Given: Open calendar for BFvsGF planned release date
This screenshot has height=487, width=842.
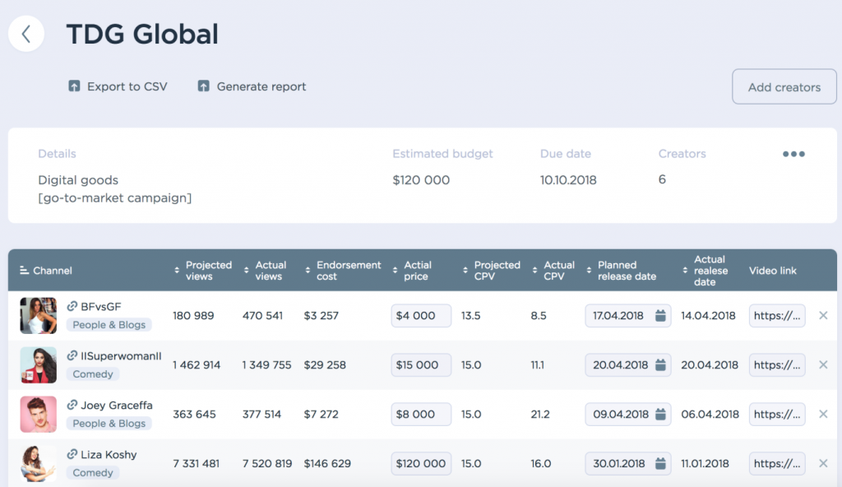Looking at the screenshot, I should click(659, 316).
